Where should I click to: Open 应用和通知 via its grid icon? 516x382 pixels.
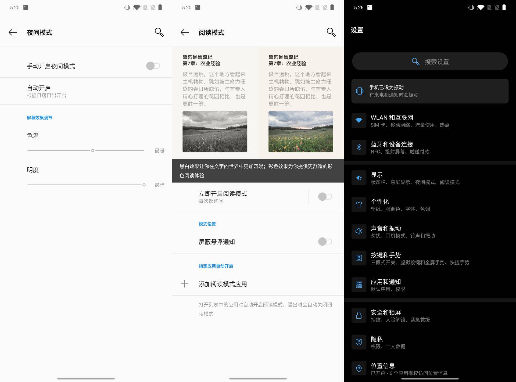point(359,285)
